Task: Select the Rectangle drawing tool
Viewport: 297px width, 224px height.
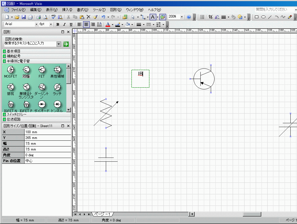Action: click(256, 17)
